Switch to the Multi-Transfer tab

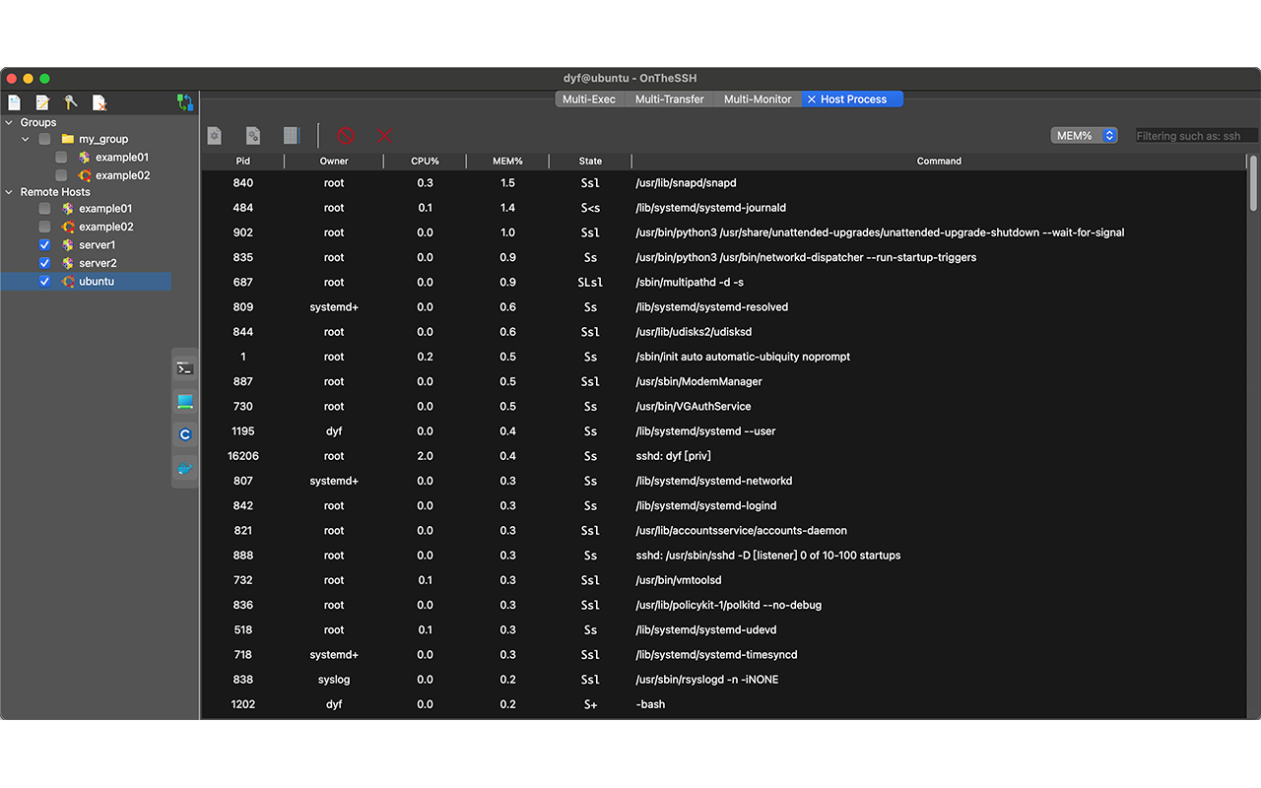[669, 98]
